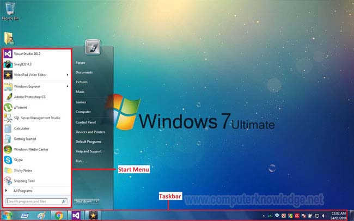Click the volume speaker tray icon
The width and height of the screenshot is (354, 221).
(x=324, y=216)
